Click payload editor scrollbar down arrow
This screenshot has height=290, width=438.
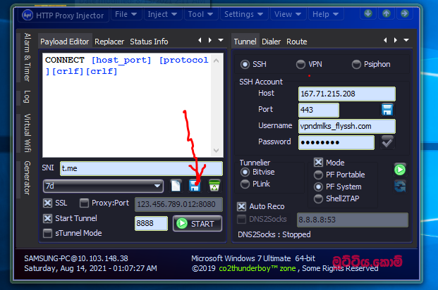tap(216, 151)
